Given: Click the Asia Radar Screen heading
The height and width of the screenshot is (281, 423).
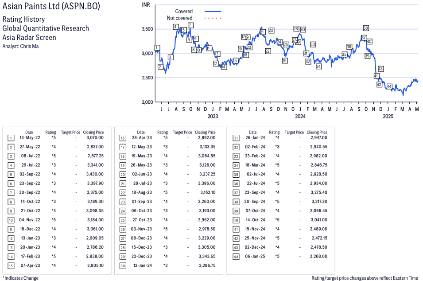Looking at the screenshot, I should [29, 37].
